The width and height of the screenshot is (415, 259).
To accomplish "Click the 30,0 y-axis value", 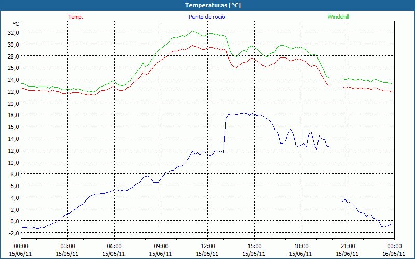I will coord(13,45).
